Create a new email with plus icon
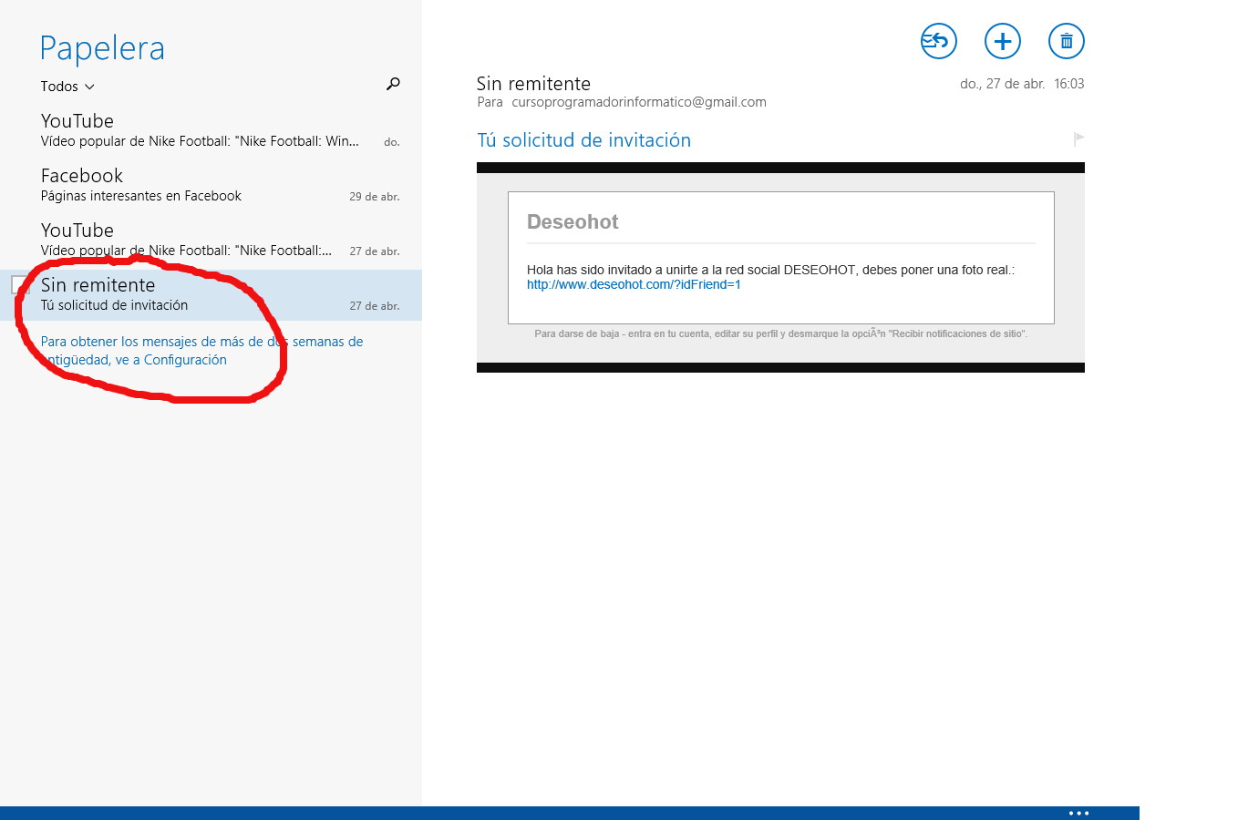 (x=1002, y=41)
